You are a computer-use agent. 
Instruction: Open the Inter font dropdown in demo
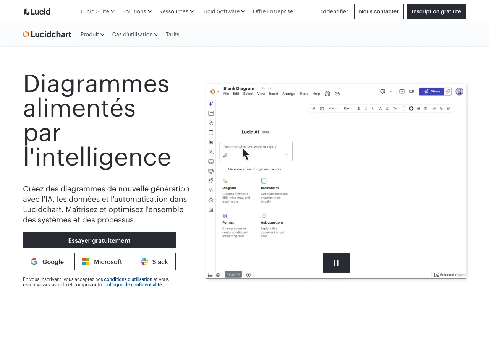[333, 109]
